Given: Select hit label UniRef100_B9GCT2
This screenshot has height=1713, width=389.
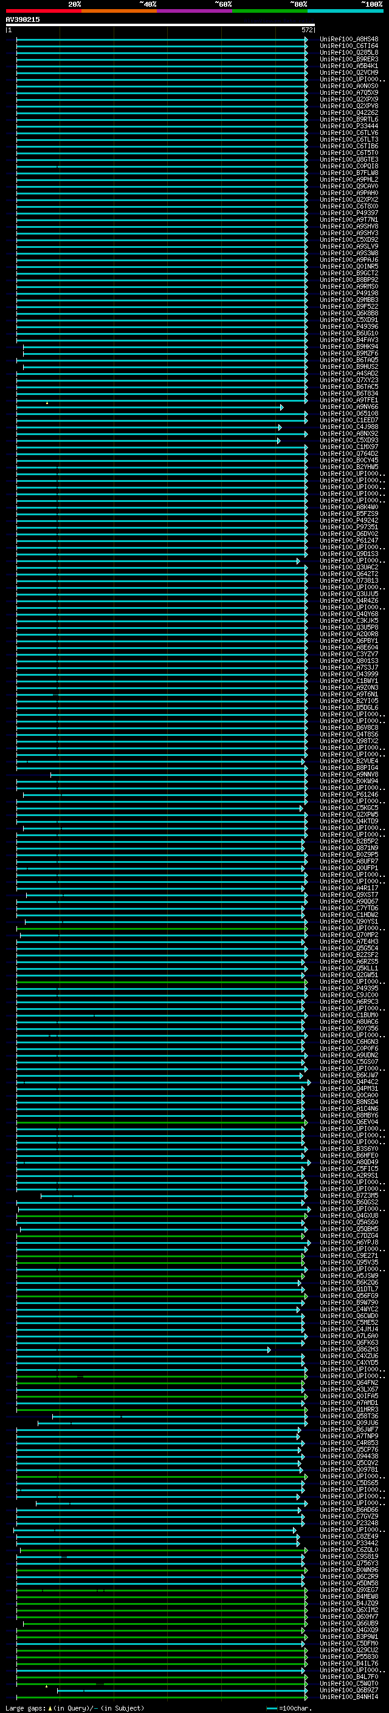Looking at the screenshot, I should 349,273.
